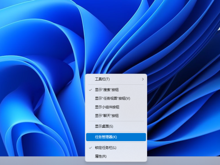
Task: Open 任务管理器(K) from context menu
Action: [x=116, y=137]
